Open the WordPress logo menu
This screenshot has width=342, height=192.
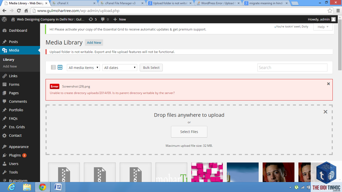(4, 19)
